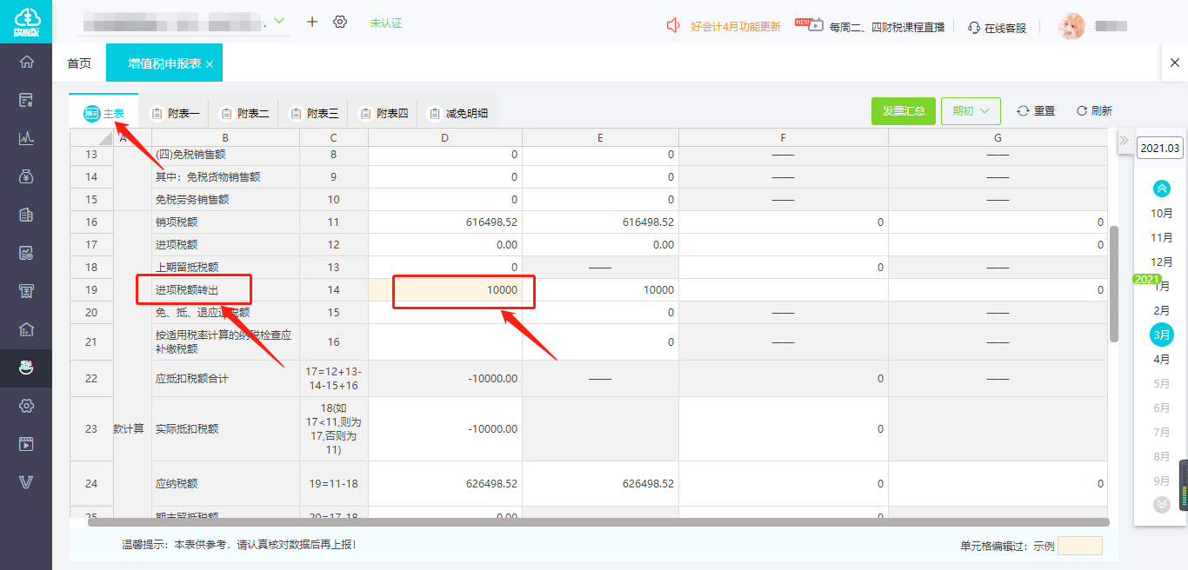
Task: Select 10月 in the month list
Action: tap(1161, 214)
